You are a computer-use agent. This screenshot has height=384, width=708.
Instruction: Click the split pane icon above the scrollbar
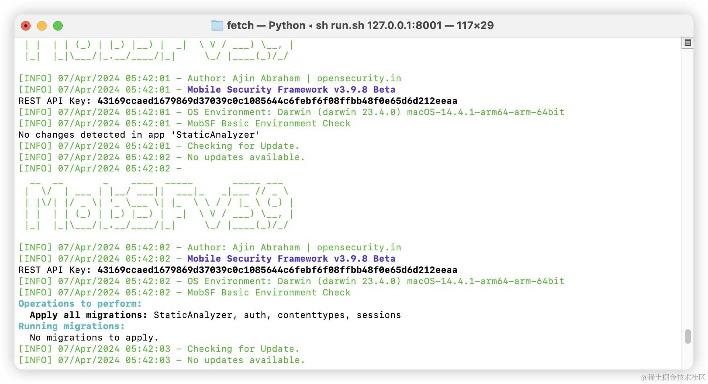tap(688, 43)
